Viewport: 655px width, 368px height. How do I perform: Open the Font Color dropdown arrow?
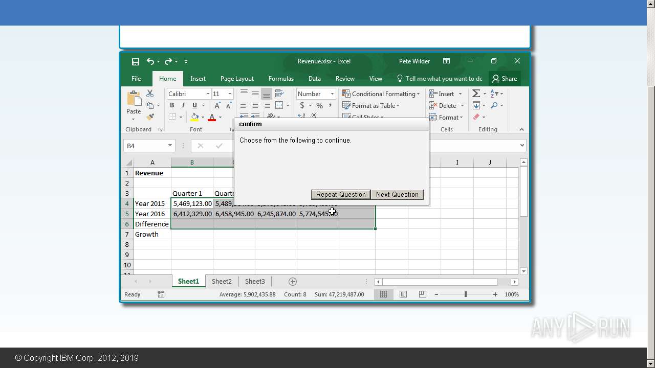(x=220, y=118)
